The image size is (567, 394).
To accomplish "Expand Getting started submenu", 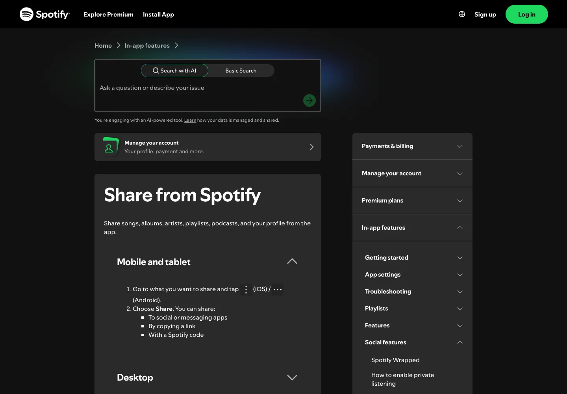I will tap(414, 258).
